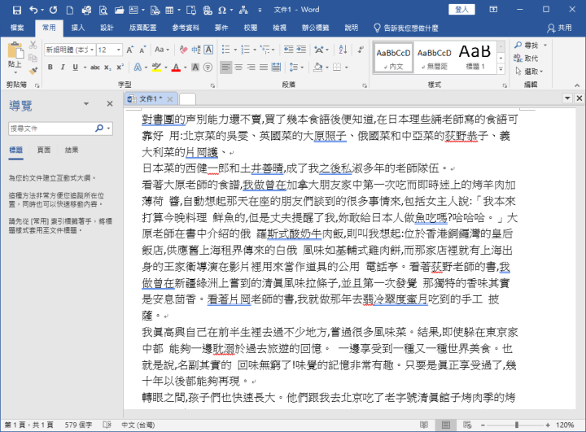Activate the Format Painter brush
This screenshot has height=432, width=586.
pyautogui.click(x=33, y=70)
